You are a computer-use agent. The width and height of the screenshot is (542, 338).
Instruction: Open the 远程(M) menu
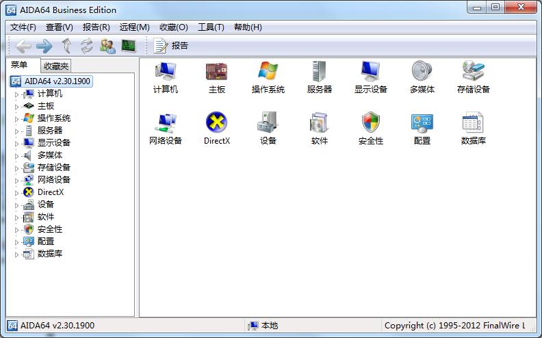point(134,27)
